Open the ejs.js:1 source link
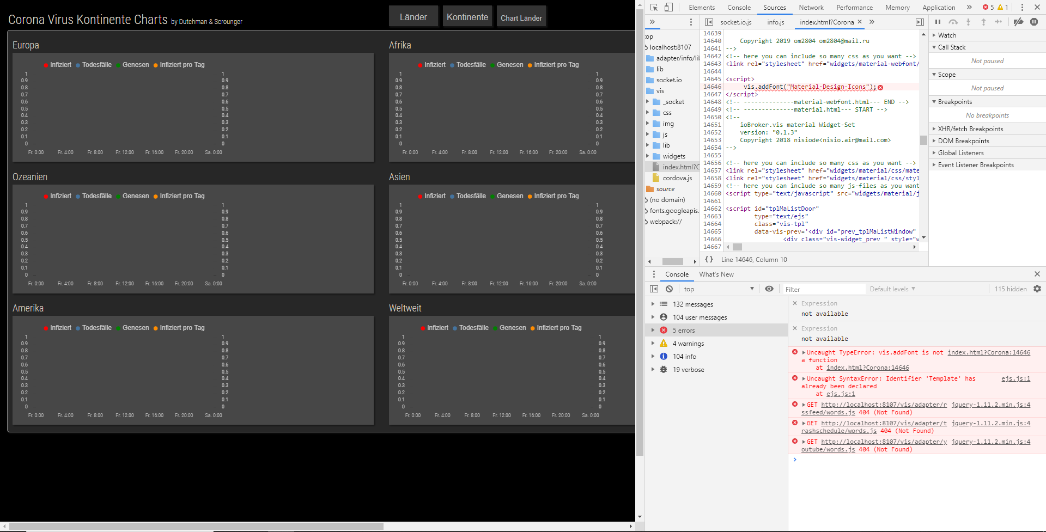This screenshot has height=532, width=1046. [x=1015, y=378]
